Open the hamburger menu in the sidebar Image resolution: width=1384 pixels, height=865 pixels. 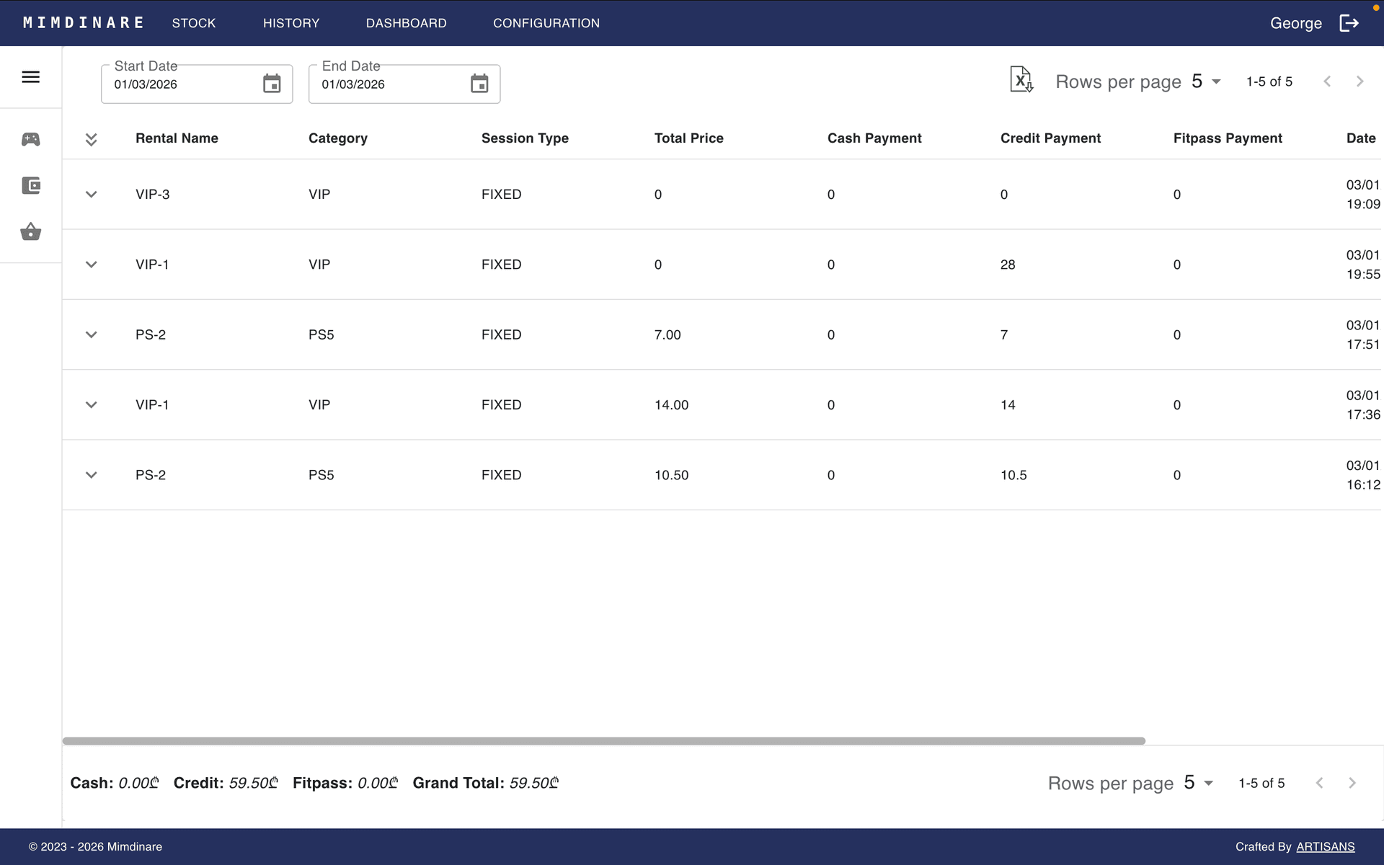(x=30, y=77)
